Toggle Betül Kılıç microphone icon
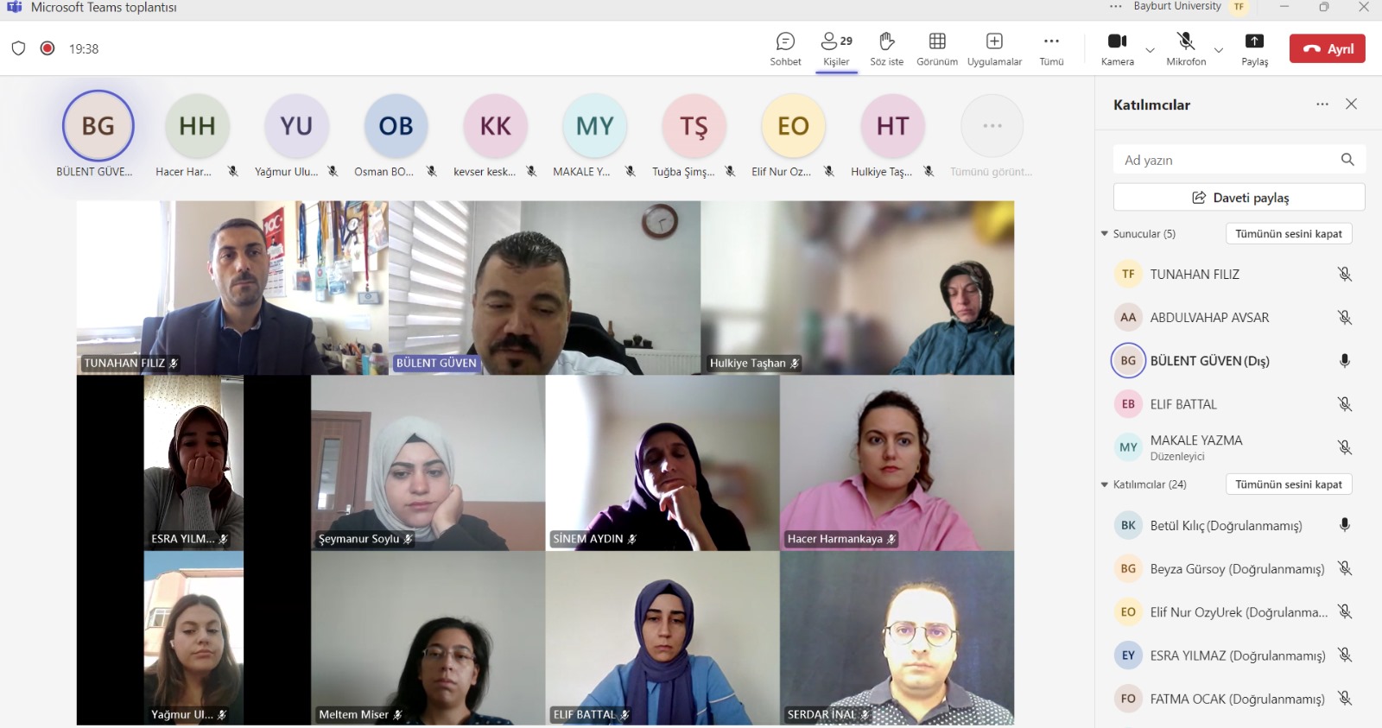Screen dimensions: 1382x728 click(x=1344, y=525)
